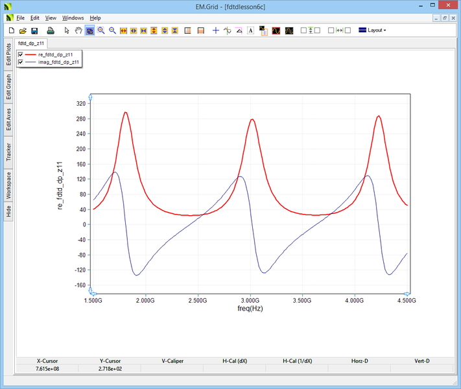
Task: Click the text annotation 'A' icon
Action: pyautogui.click(x=250, y=30)
